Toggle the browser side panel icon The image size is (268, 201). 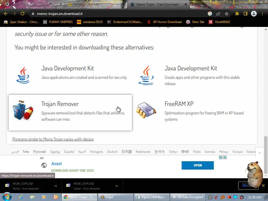[x=245, y=14]
